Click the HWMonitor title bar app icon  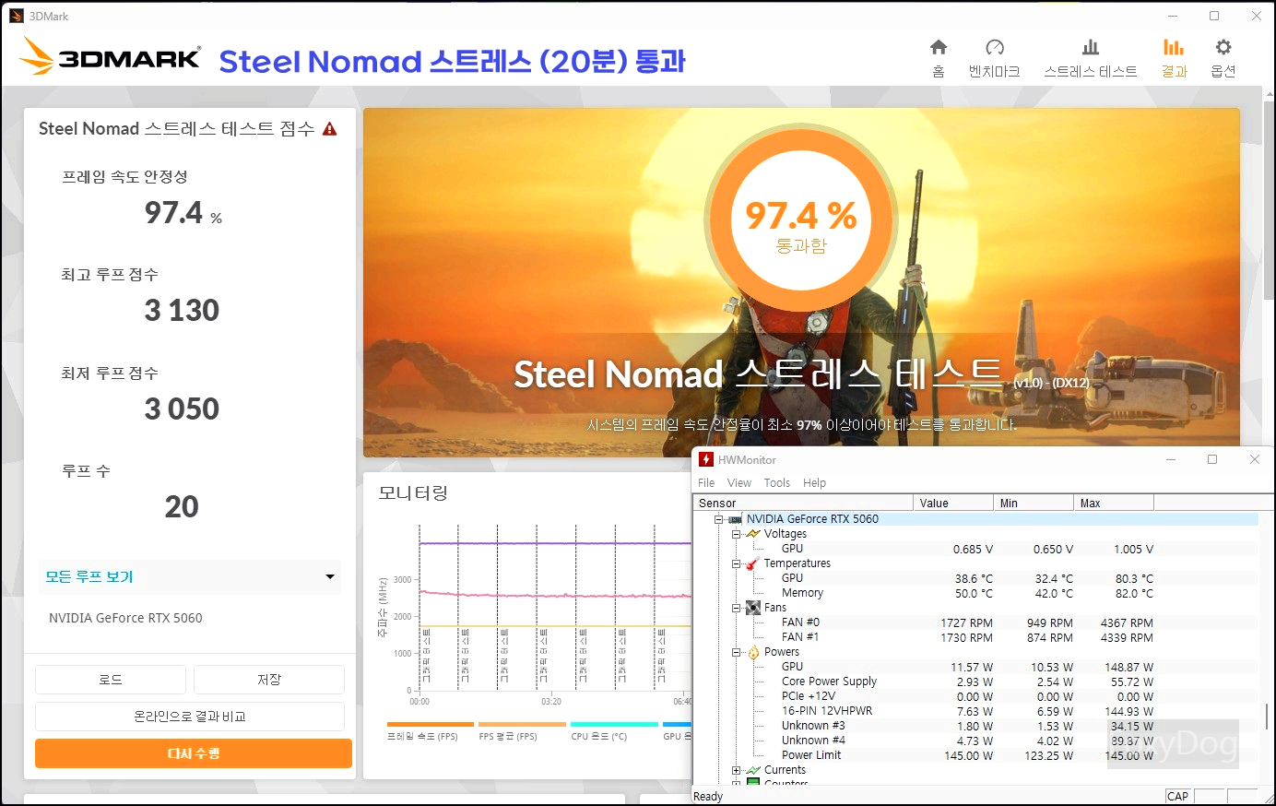[706, 459]
